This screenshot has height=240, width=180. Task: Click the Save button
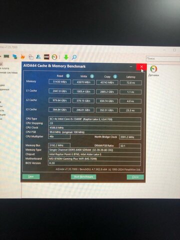pos(31,176)
